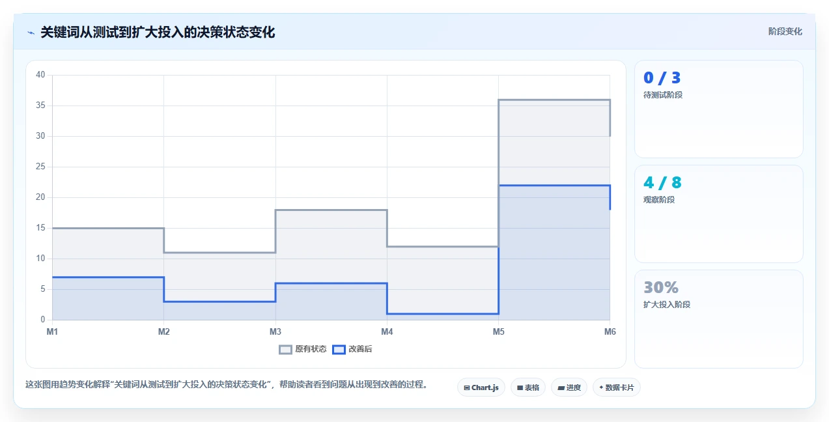
Task: Click the 扩大投入阶段 label
Action: [667, 305]
